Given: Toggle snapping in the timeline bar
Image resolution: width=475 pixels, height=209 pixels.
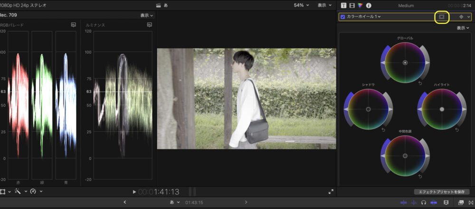Looking at the screenshot, I should 433,202.
